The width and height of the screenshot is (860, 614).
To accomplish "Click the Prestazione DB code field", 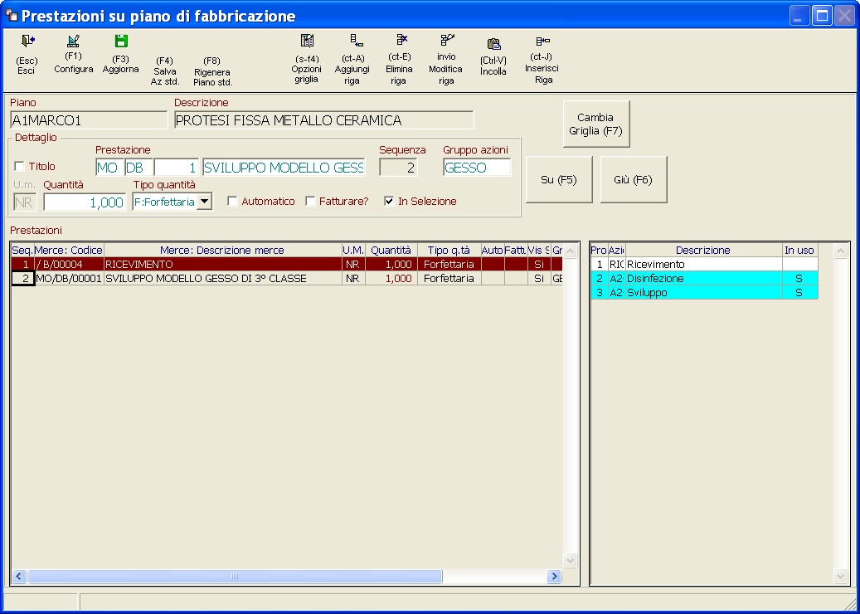I will [x=138, y=168].
